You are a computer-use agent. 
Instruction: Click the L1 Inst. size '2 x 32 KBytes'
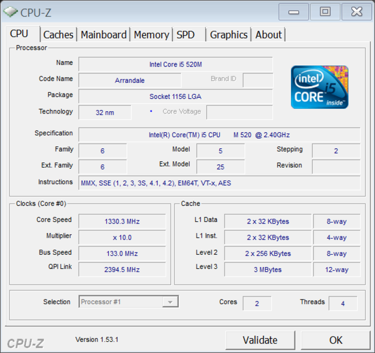(268, 237)
